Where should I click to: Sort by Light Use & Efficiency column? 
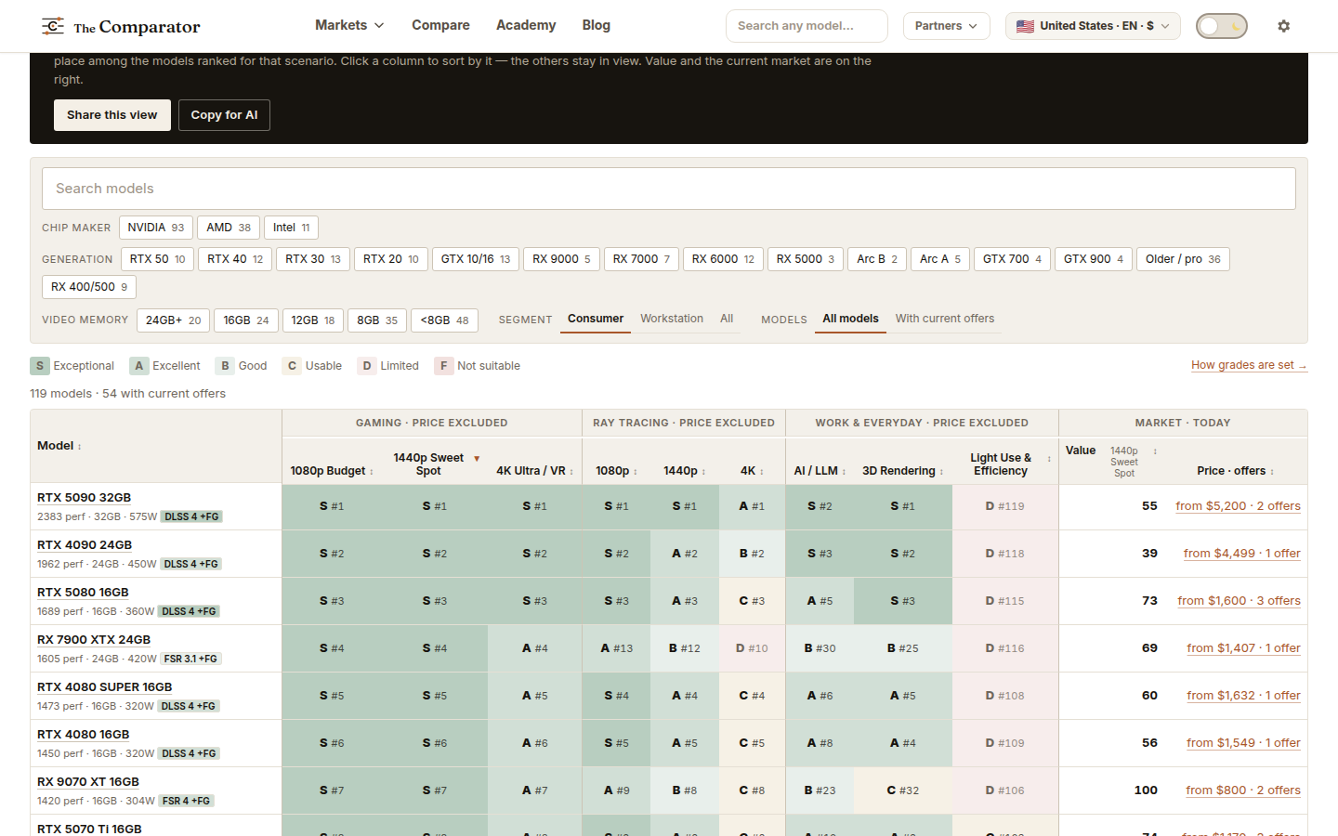(1009, 464)
